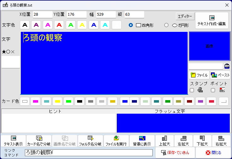232x159 pixels.
Task: Click テキスト表示 toolbar button
Action: (x=13, y=141)
